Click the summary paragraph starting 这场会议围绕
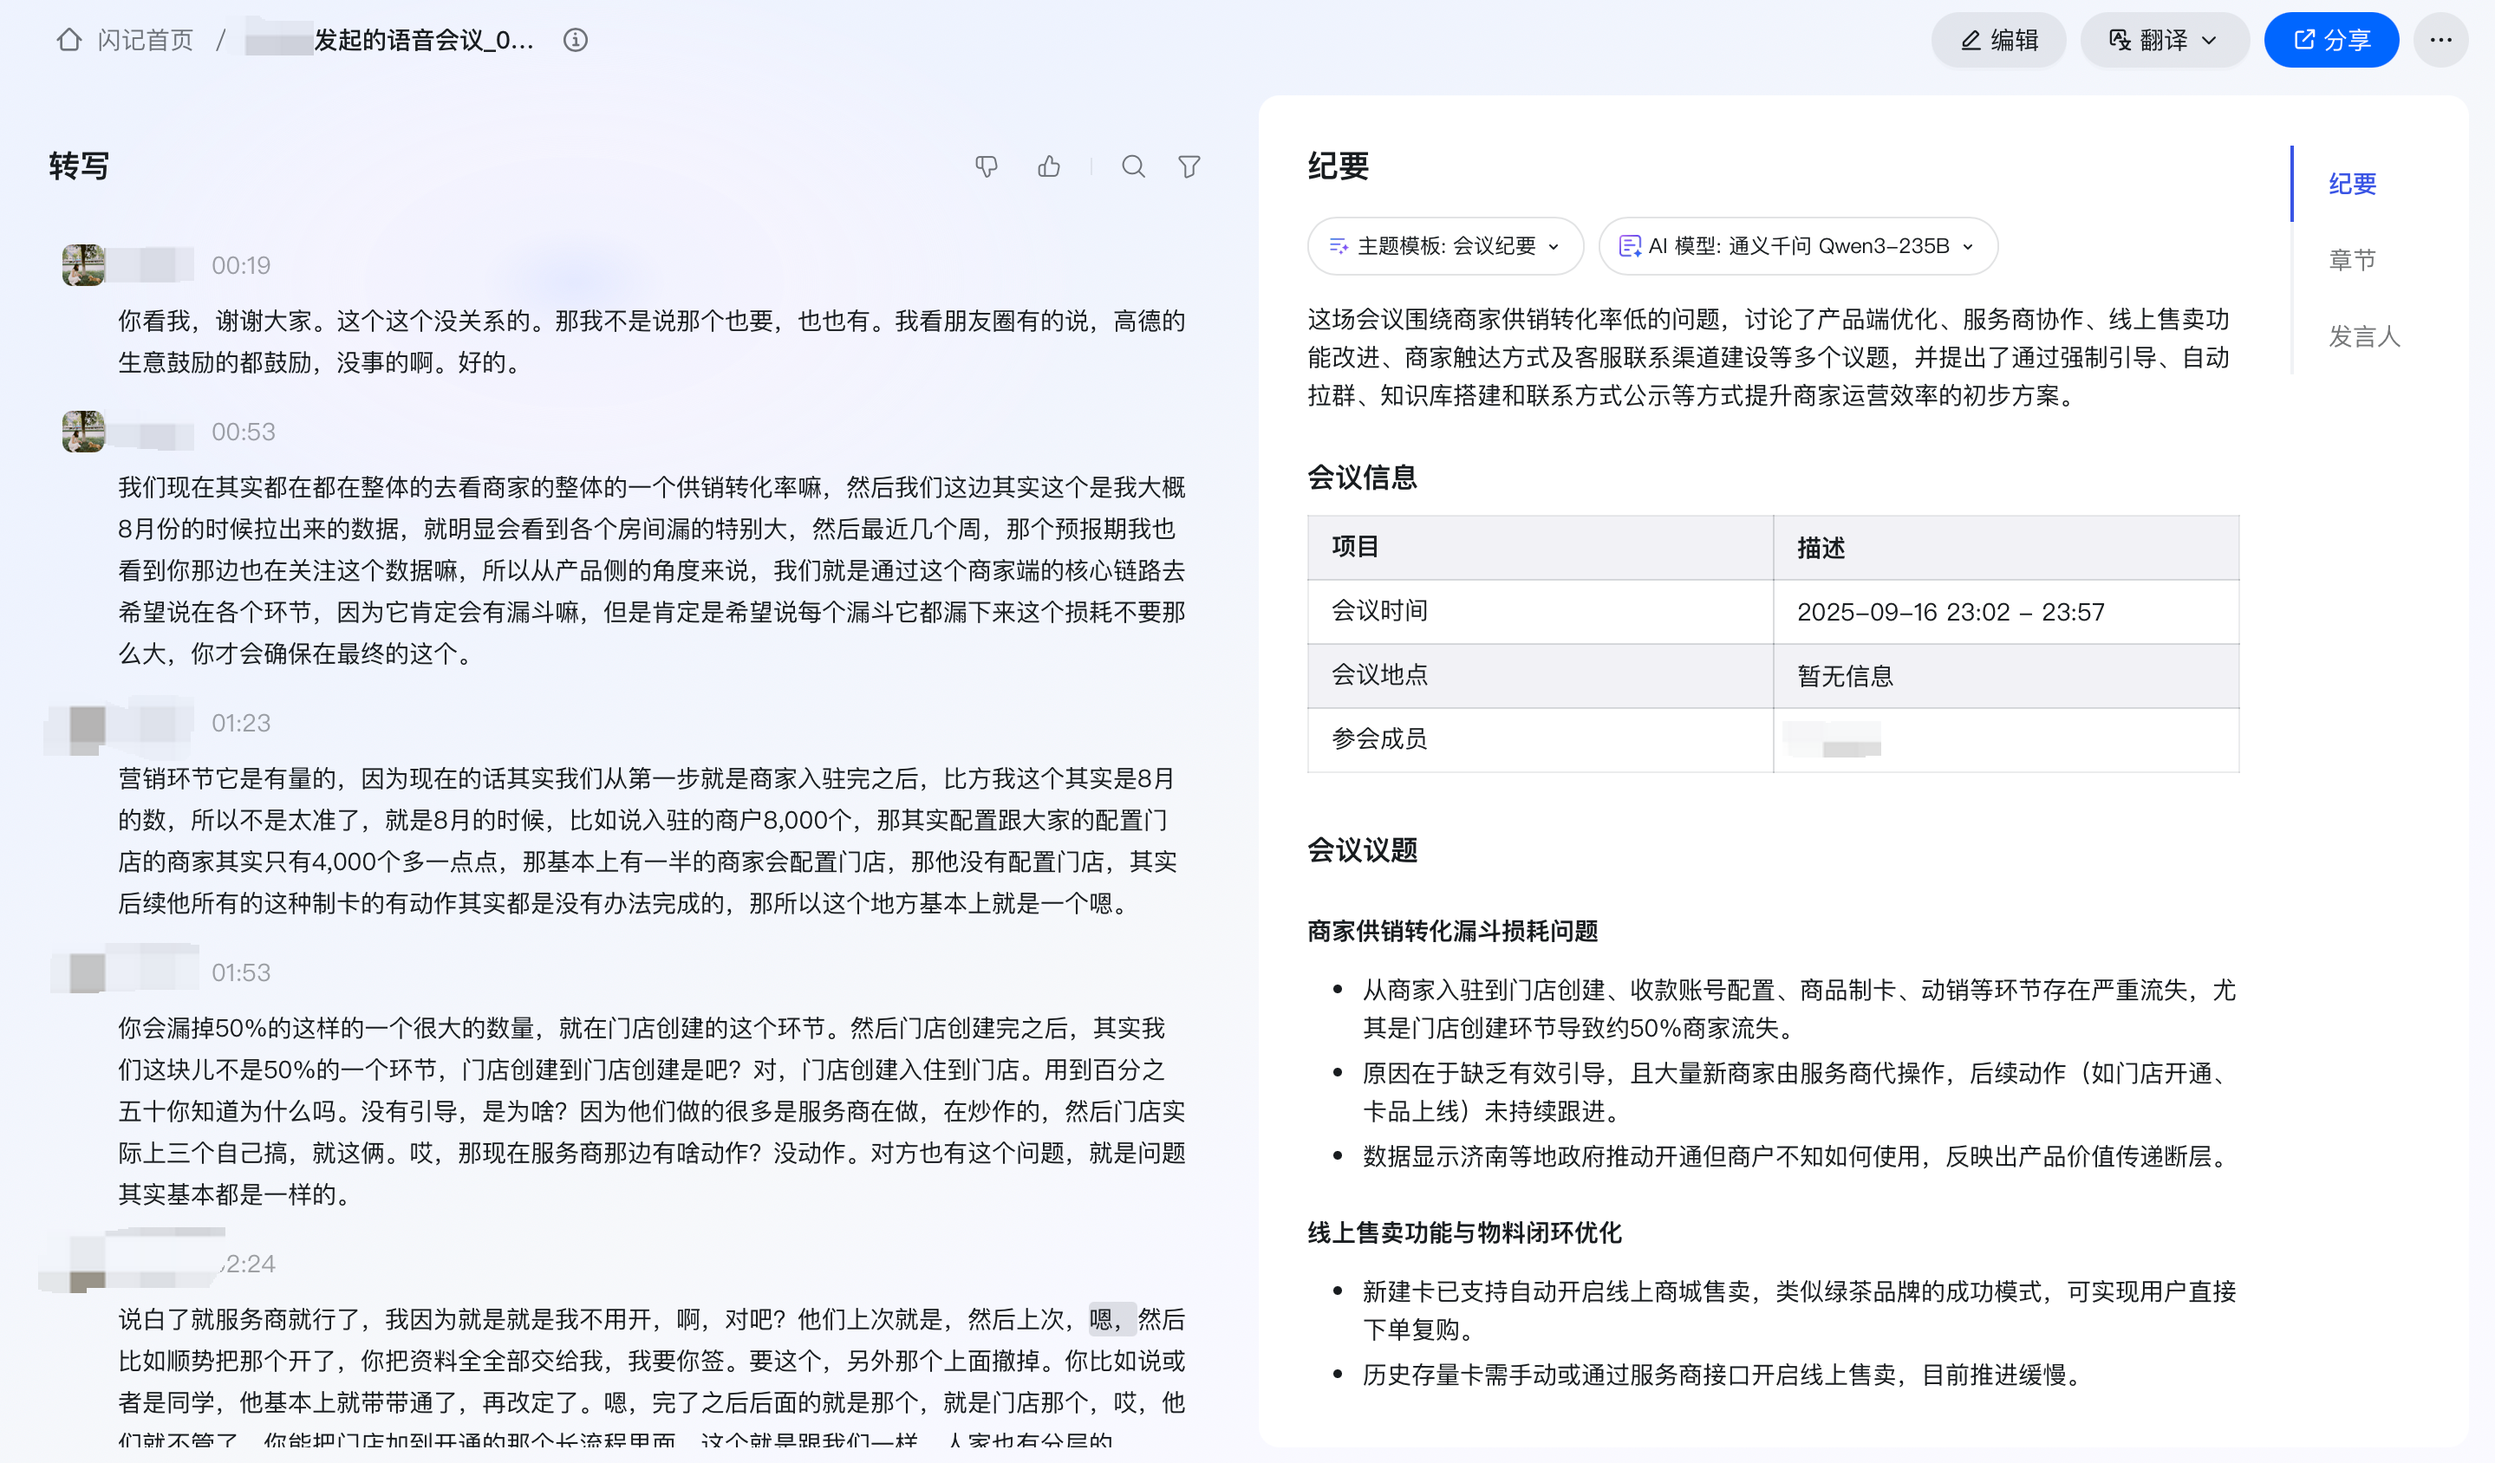Viewport: 2495px width, 1463px height. 1769,357
